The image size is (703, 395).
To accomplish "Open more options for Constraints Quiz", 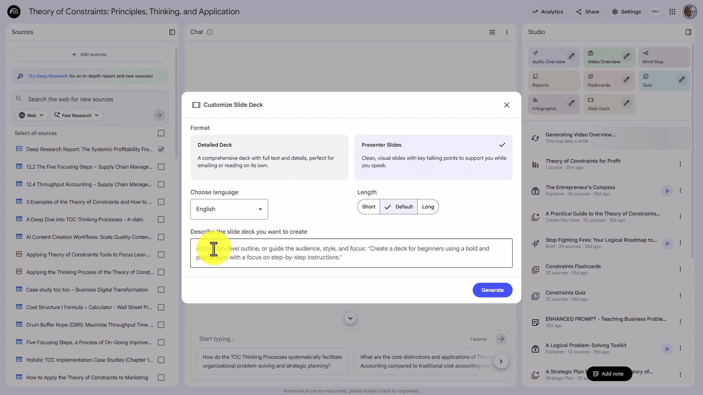I will (x=680, y=296).
